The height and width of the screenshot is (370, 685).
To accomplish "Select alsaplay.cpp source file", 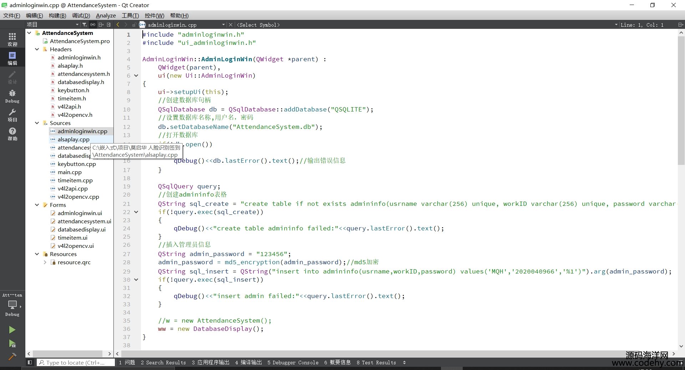I will tap(73, 139).
